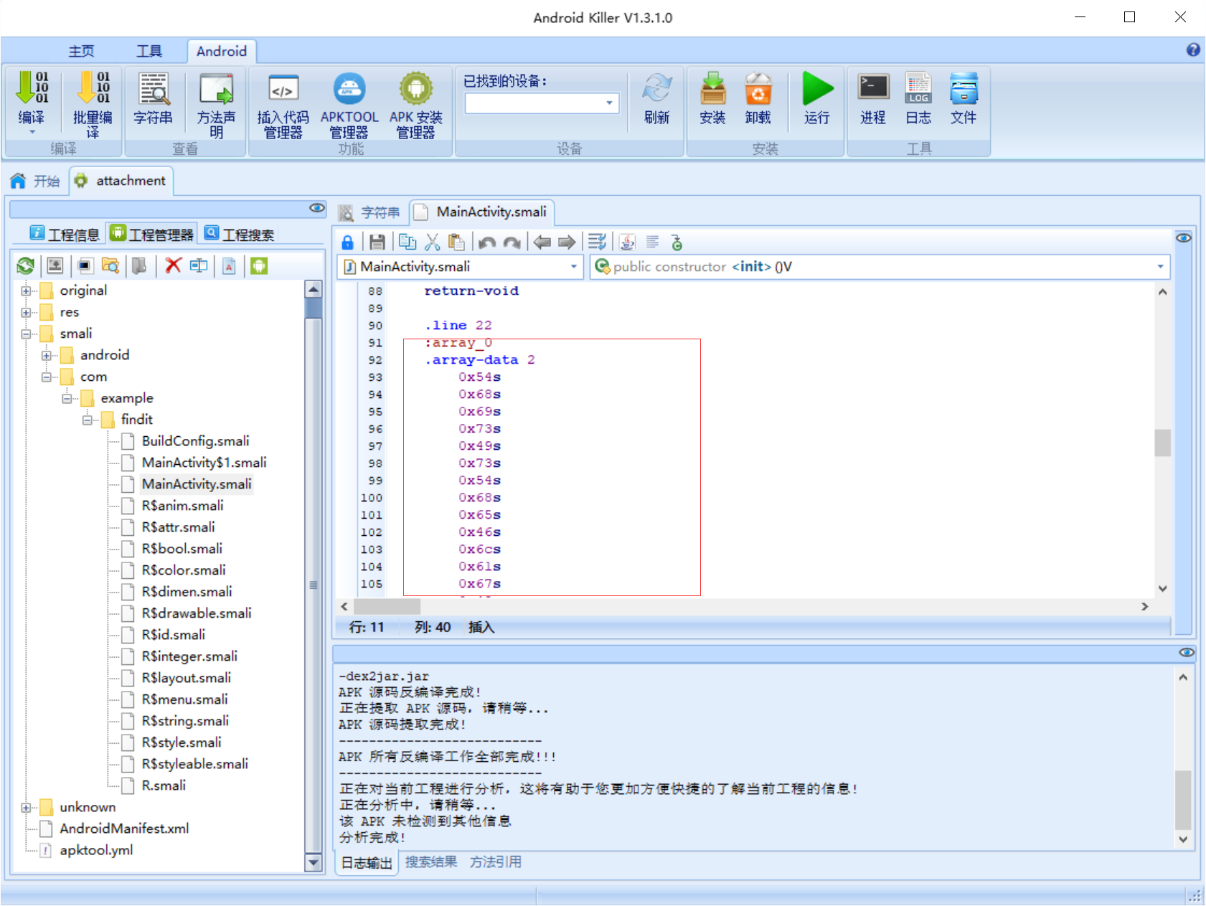The width and height of the screenshot is (1206, 906).
Task: Click the editor lock icon
Action: tap(347, 242)
